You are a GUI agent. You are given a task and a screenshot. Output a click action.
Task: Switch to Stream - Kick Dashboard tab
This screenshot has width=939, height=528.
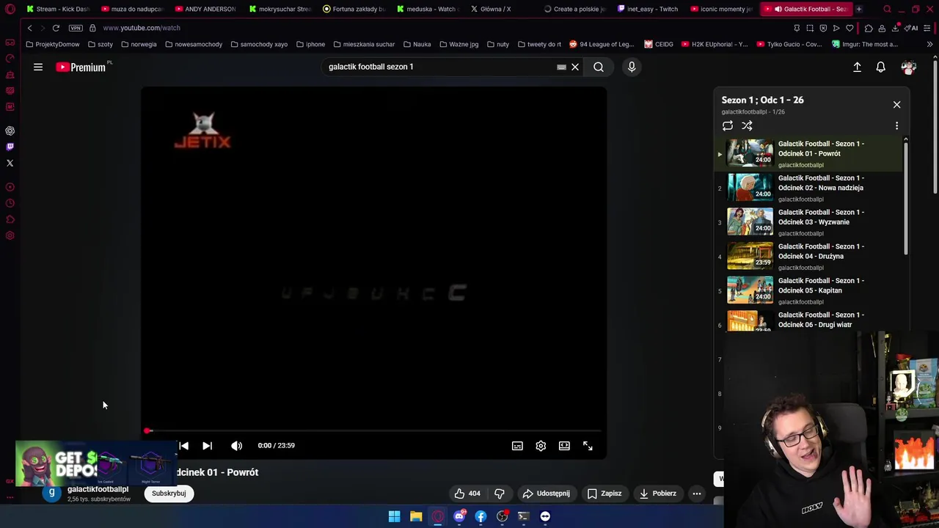pos(57,9)
